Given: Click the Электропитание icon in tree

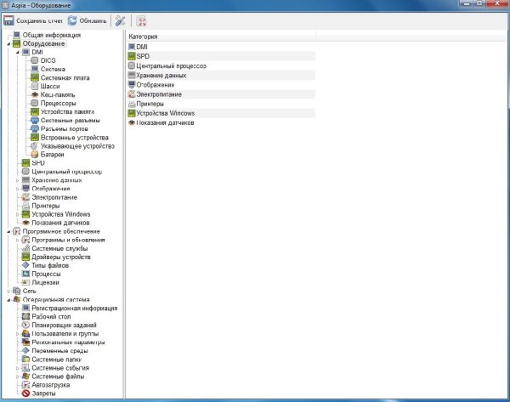Looking at the screenshot, I should [25, 197].
